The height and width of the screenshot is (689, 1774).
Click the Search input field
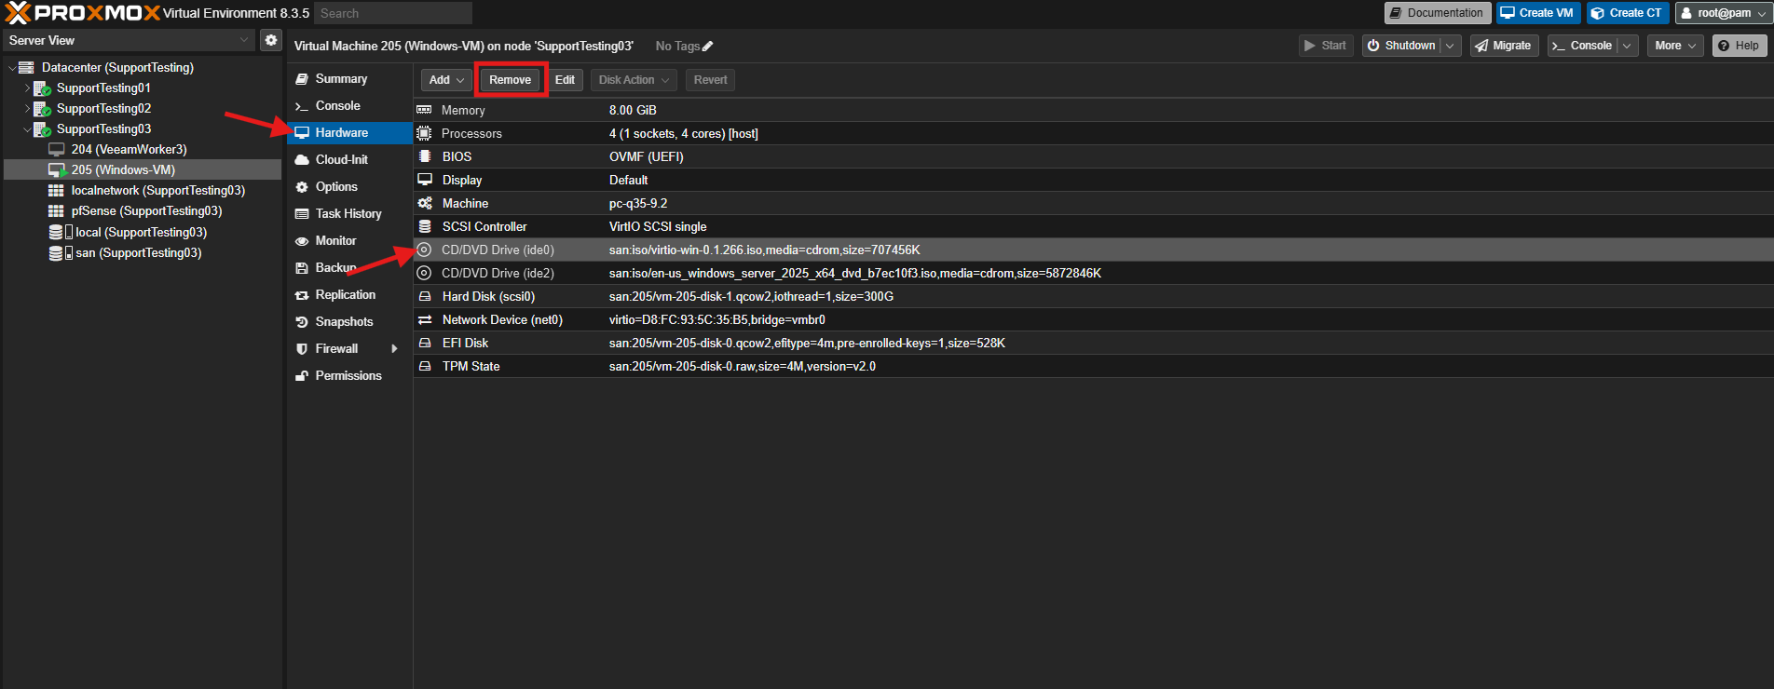393,13
